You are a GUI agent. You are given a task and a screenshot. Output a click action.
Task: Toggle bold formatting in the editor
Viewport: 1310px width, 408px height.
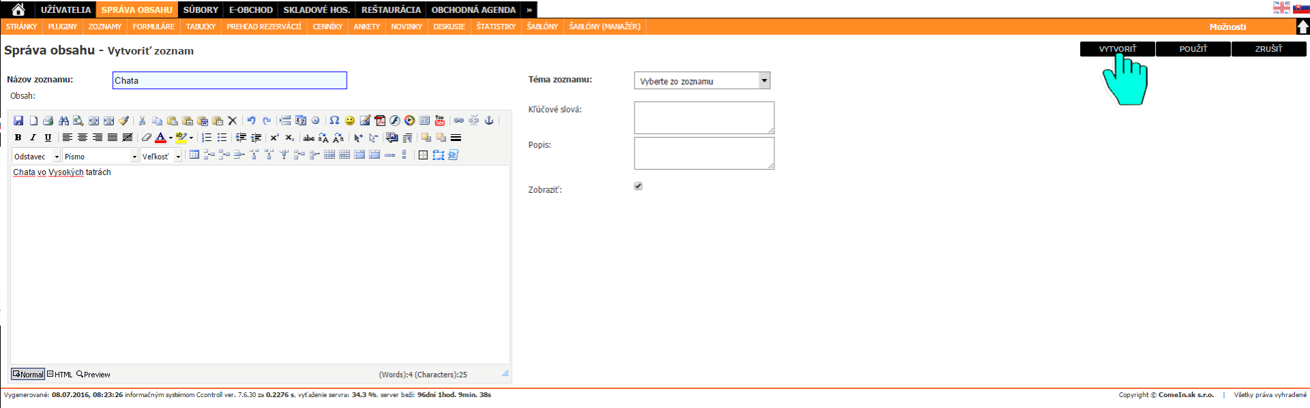(x=18, y=138)
